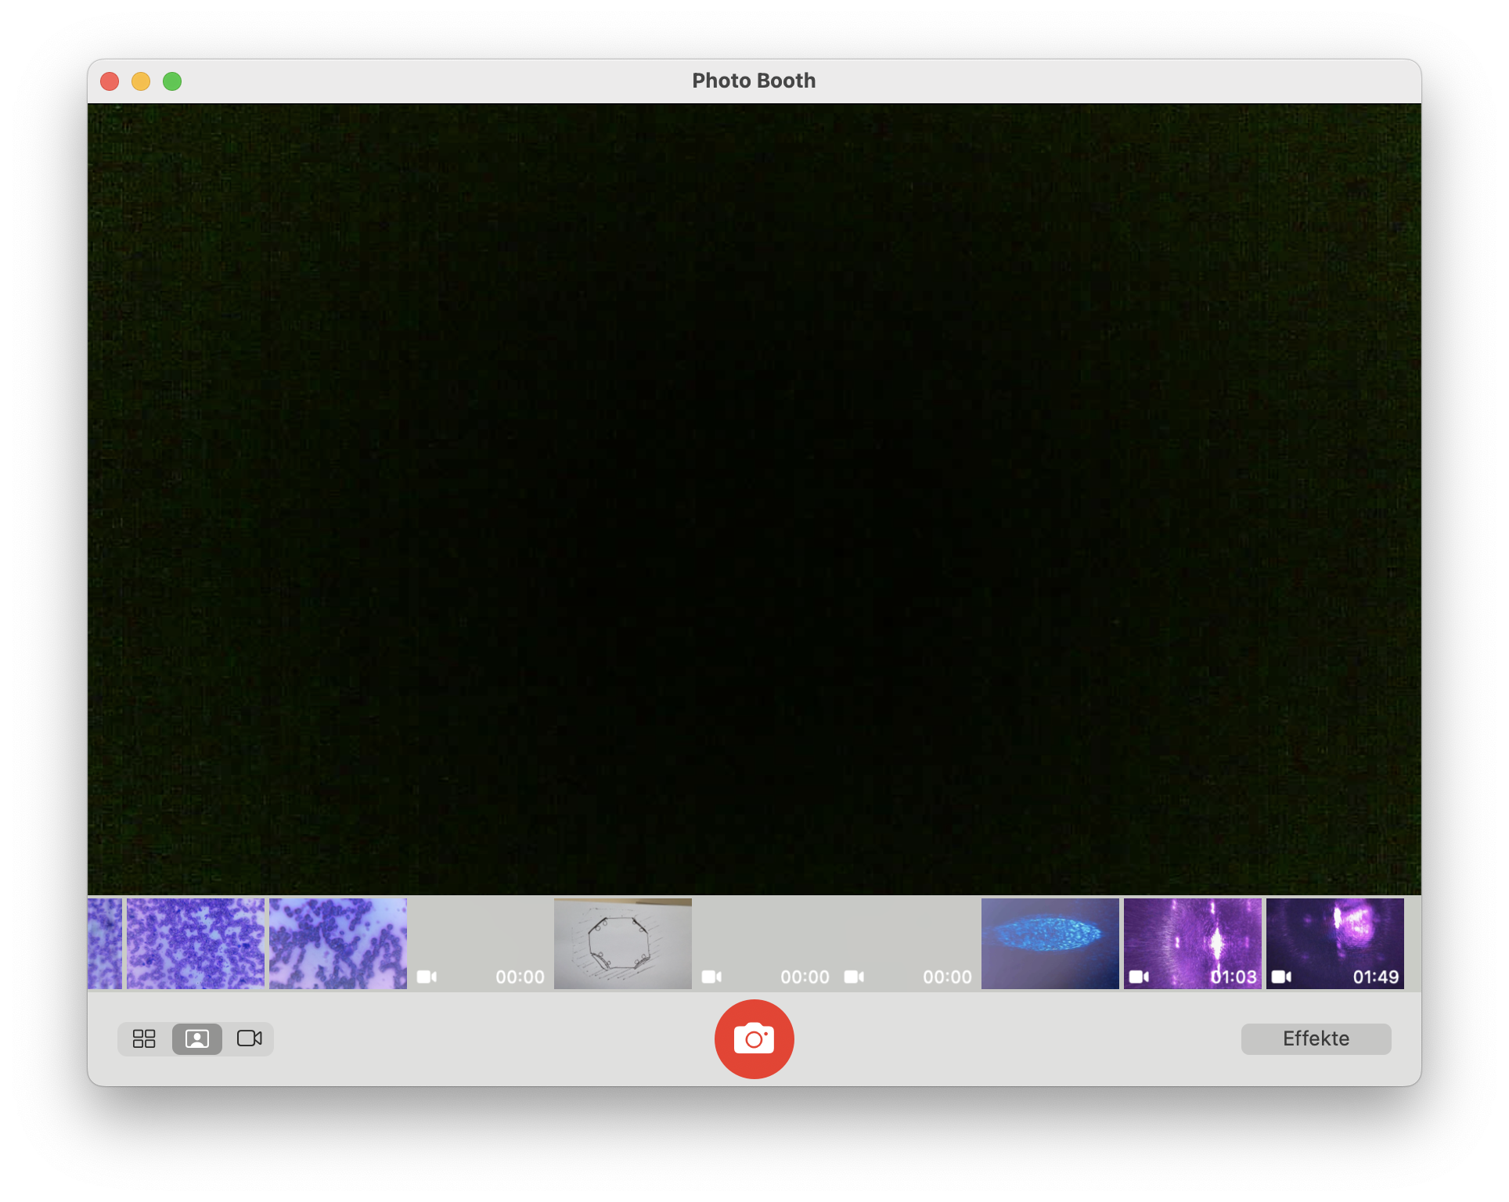Click video camera icon on 01:49 clip
The width and height of the screenshot is (1509, 1202).
tap(1281, 977)
